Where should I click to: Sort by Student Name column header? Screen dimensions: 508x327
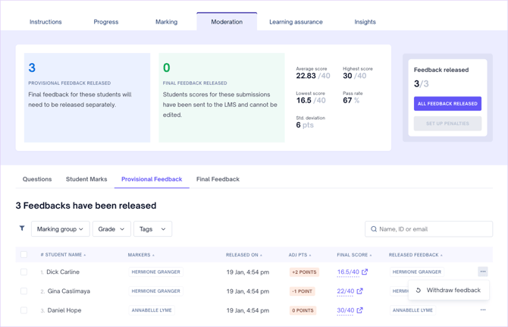63,255
